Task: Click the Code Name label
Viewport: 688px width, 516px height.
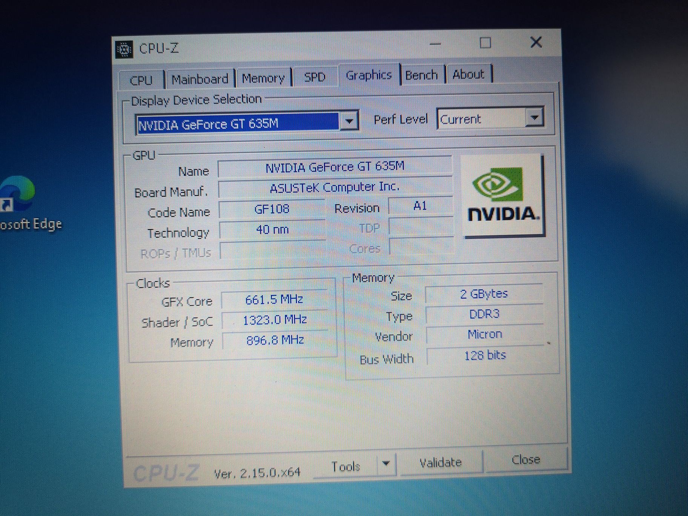Action: (x=179, y=213)
